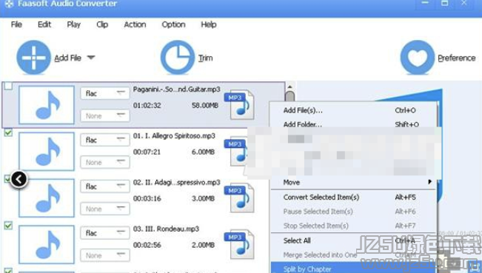This screenshot has height=273, width=482.
Task: Open the None dropdown for Paganini file
Action: [105, 115]
